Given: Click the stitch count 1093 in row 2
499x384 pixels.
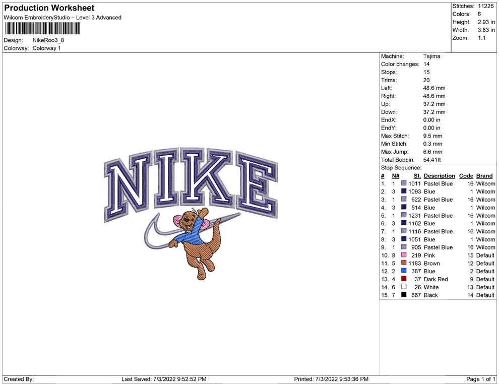Looking at the screenshot, I should click(415, 191).
